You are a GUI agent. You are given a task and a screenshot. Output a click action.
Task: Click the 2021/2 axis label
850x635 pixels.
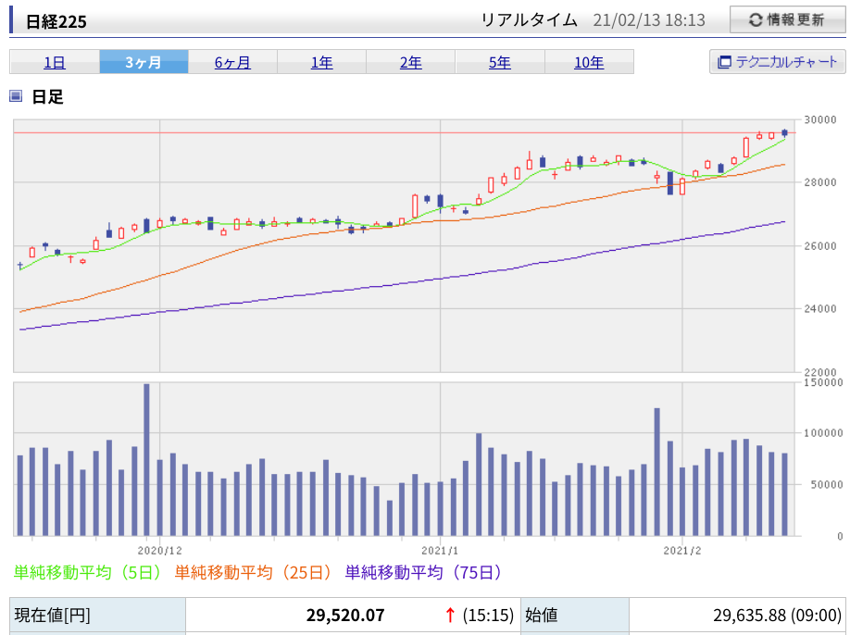682,551
